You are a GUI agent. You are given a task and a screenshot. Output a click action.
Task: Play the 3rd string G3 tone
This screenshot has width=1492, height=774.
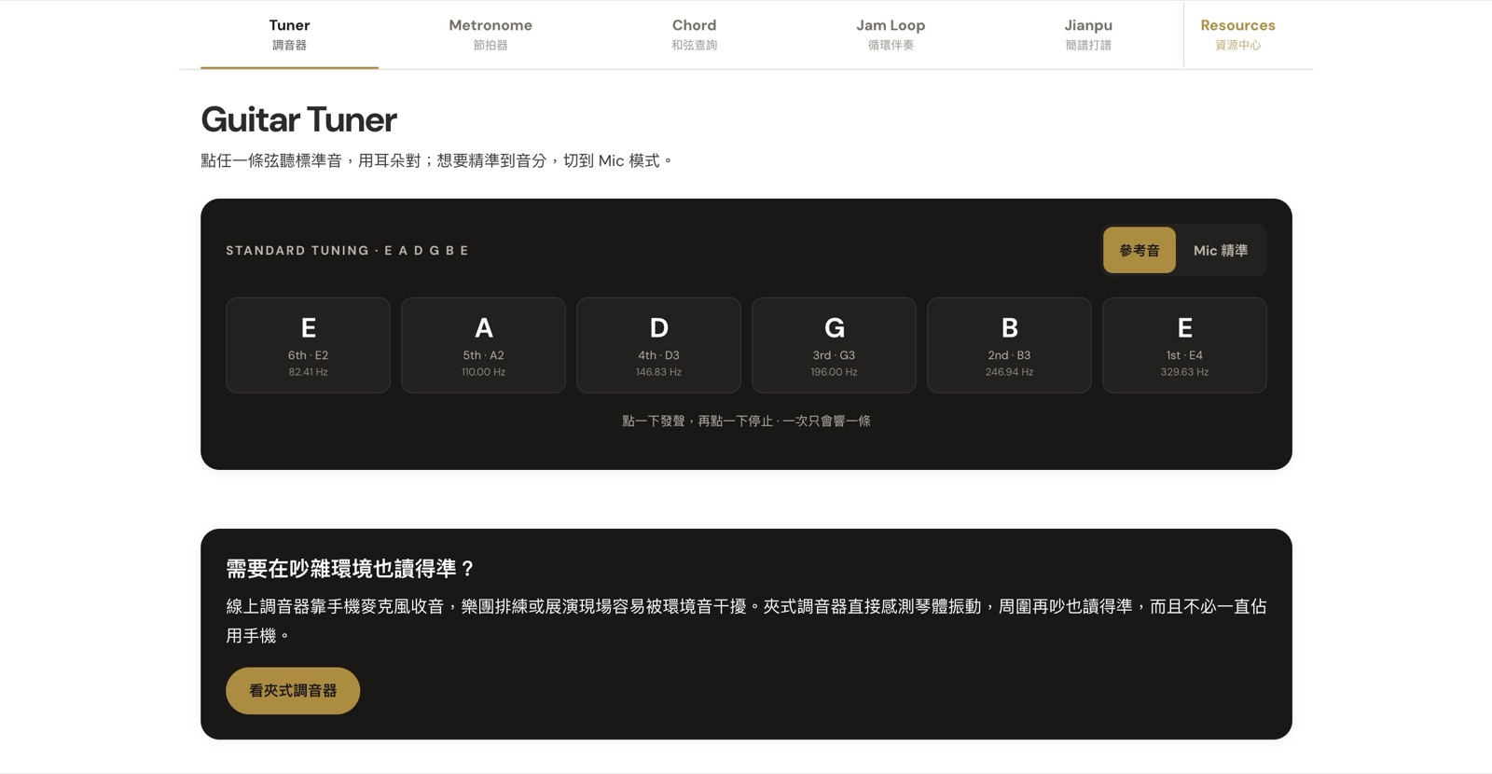tap(834, 345)
